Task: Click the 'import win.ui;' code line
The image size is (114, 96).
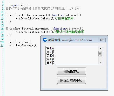Action: tap(20, 5)
